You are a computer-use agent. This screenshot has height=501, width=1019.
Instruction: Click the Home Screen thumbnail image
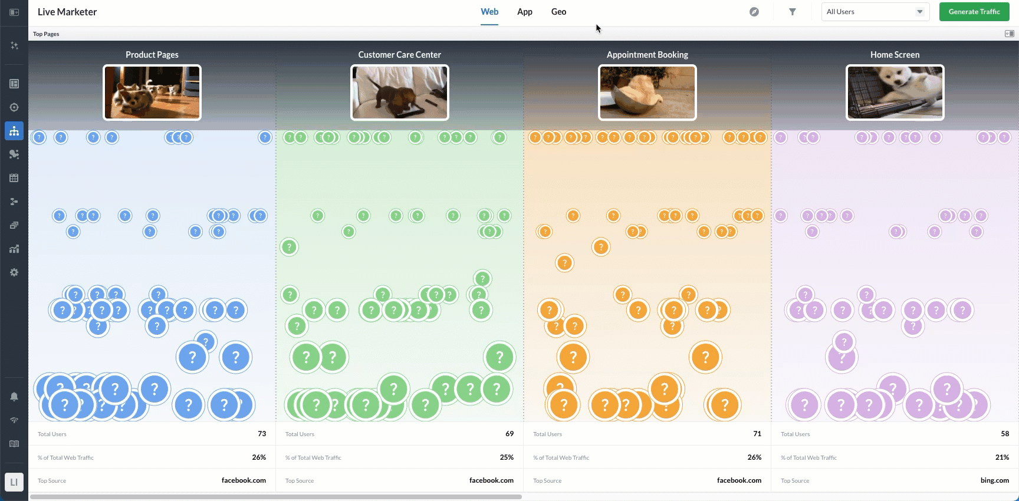click(x=895, y=93)
